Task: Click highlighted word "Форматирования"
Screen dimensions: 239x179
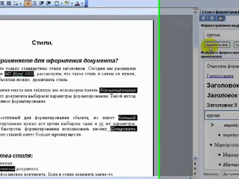Action: [118, 90]
